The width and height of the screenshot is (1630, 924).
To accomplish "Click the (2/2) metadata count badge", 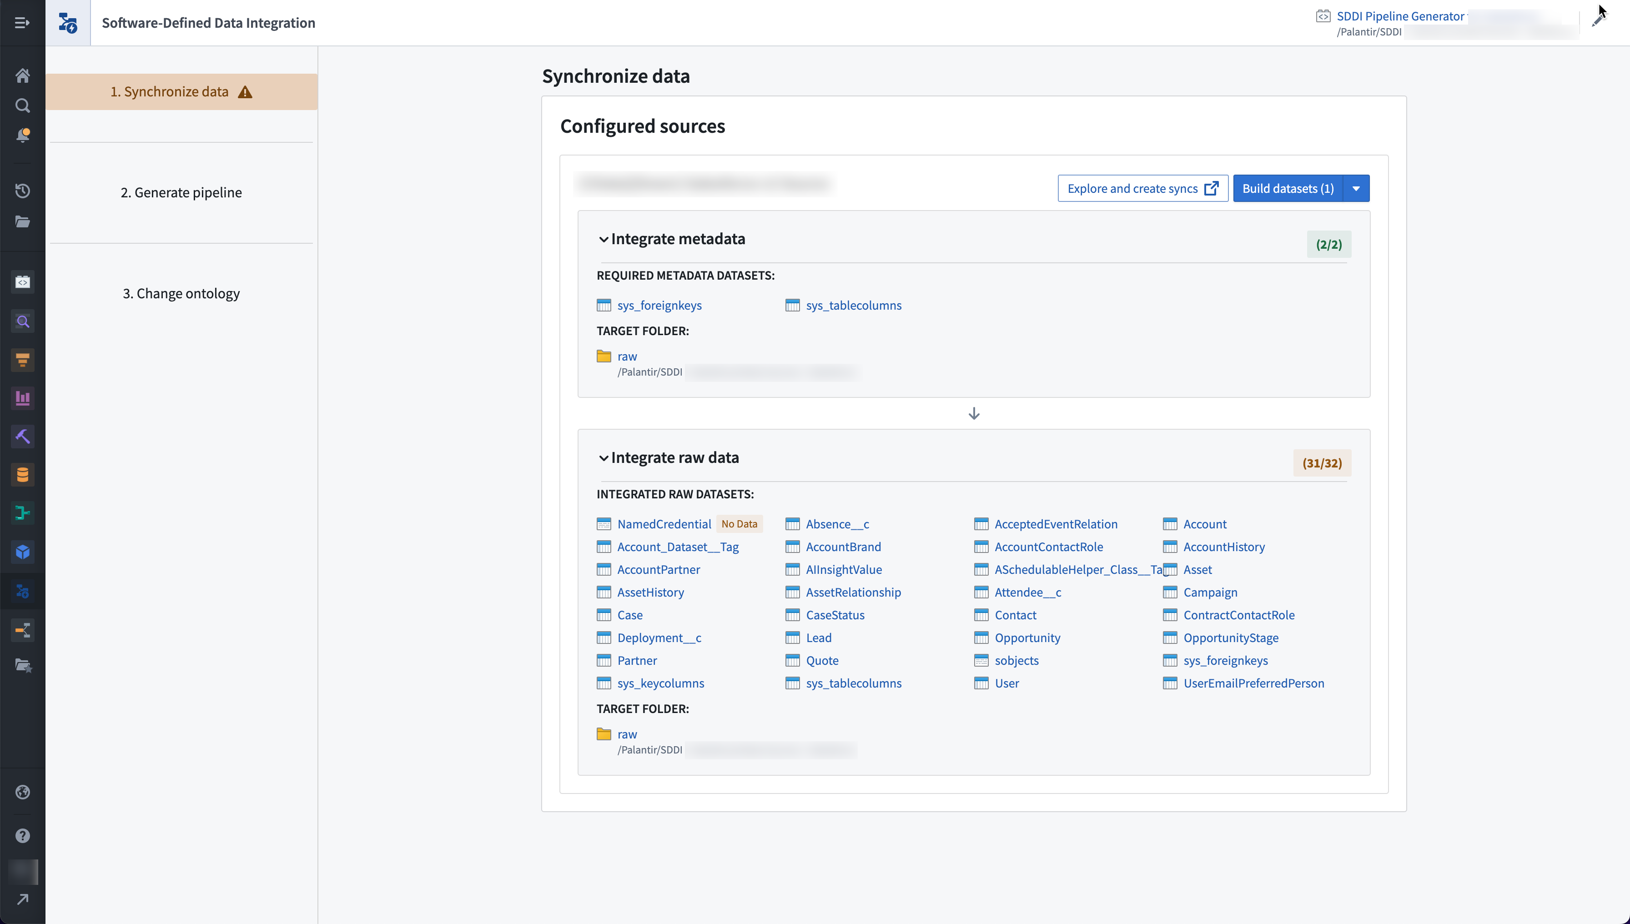I will 1329,244.
